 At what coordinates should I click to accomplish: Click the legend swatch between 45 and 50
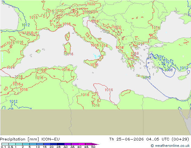click(89, 144)
